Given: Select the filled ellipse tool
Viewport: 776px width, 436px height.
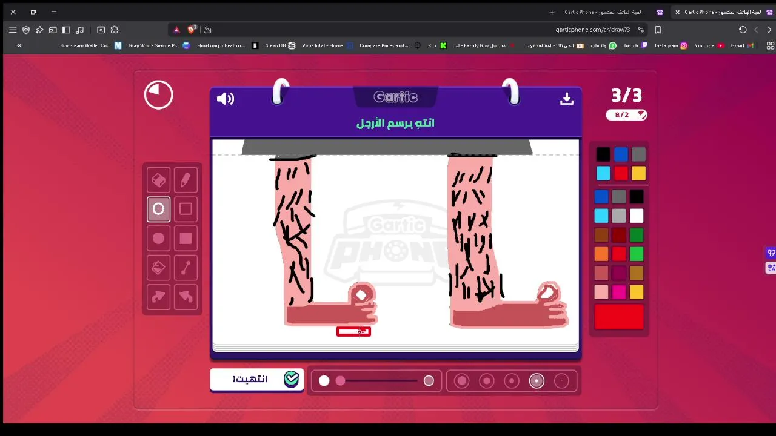Looking at the screenshot, I should [158, 239].
